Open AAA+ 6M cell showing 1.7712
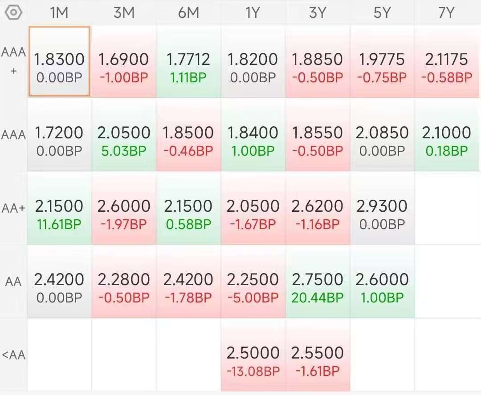The height and width of the screenshot is (395, 481). [188, 61]
